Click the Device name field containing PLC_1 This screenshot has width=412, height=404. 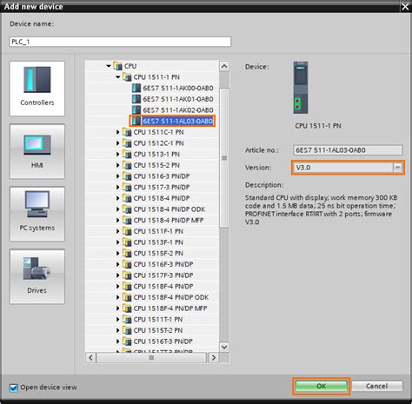120,42
